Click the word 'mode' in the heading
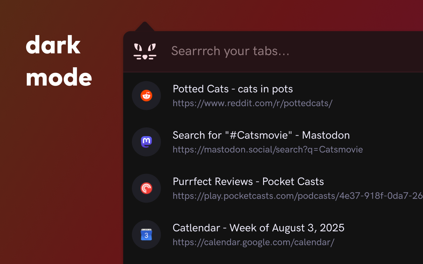Image resolution: width=423 pixels, height=264 pixels. 59,78
